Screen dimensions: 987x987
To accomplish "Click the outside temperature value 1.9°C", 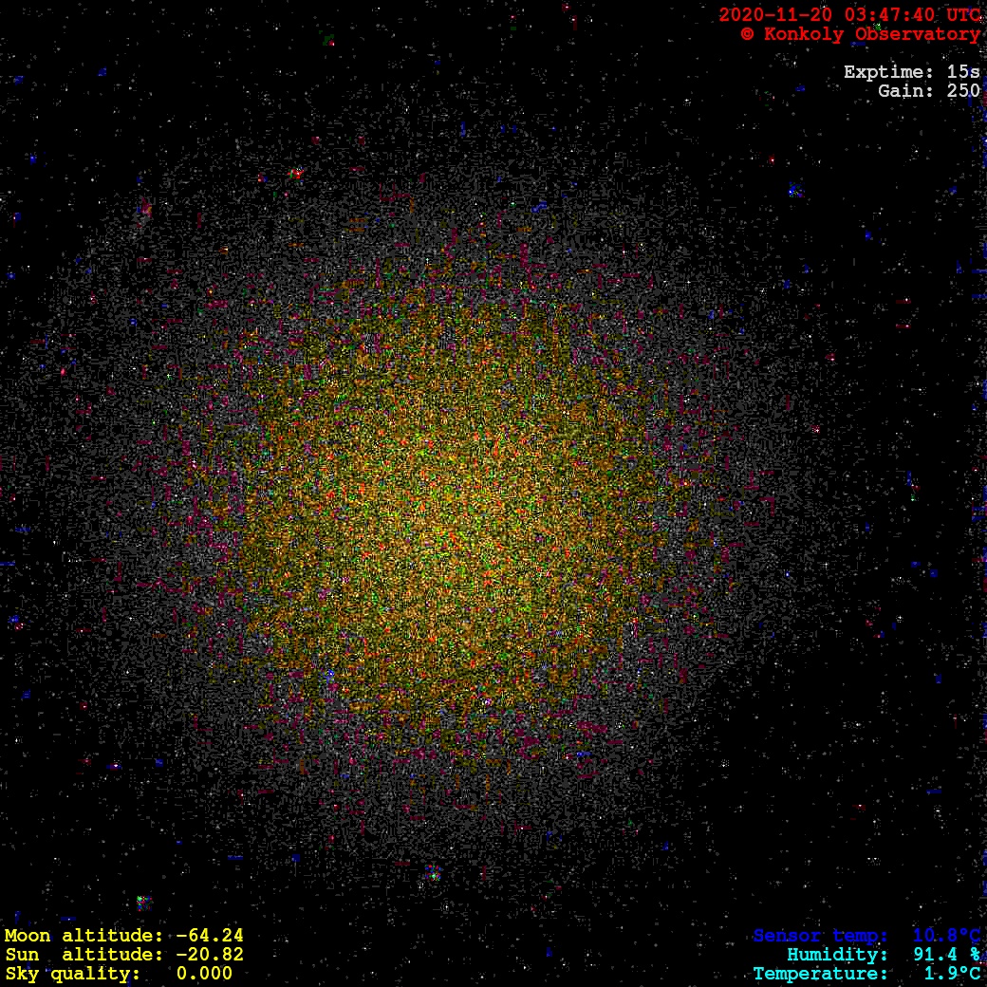I will click(x=952, y=974).
